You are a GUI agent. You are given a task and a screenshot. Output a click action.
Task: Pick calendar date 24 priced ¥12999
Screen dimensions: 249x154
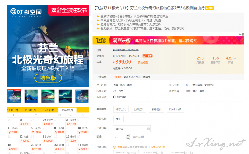[83, 147]
